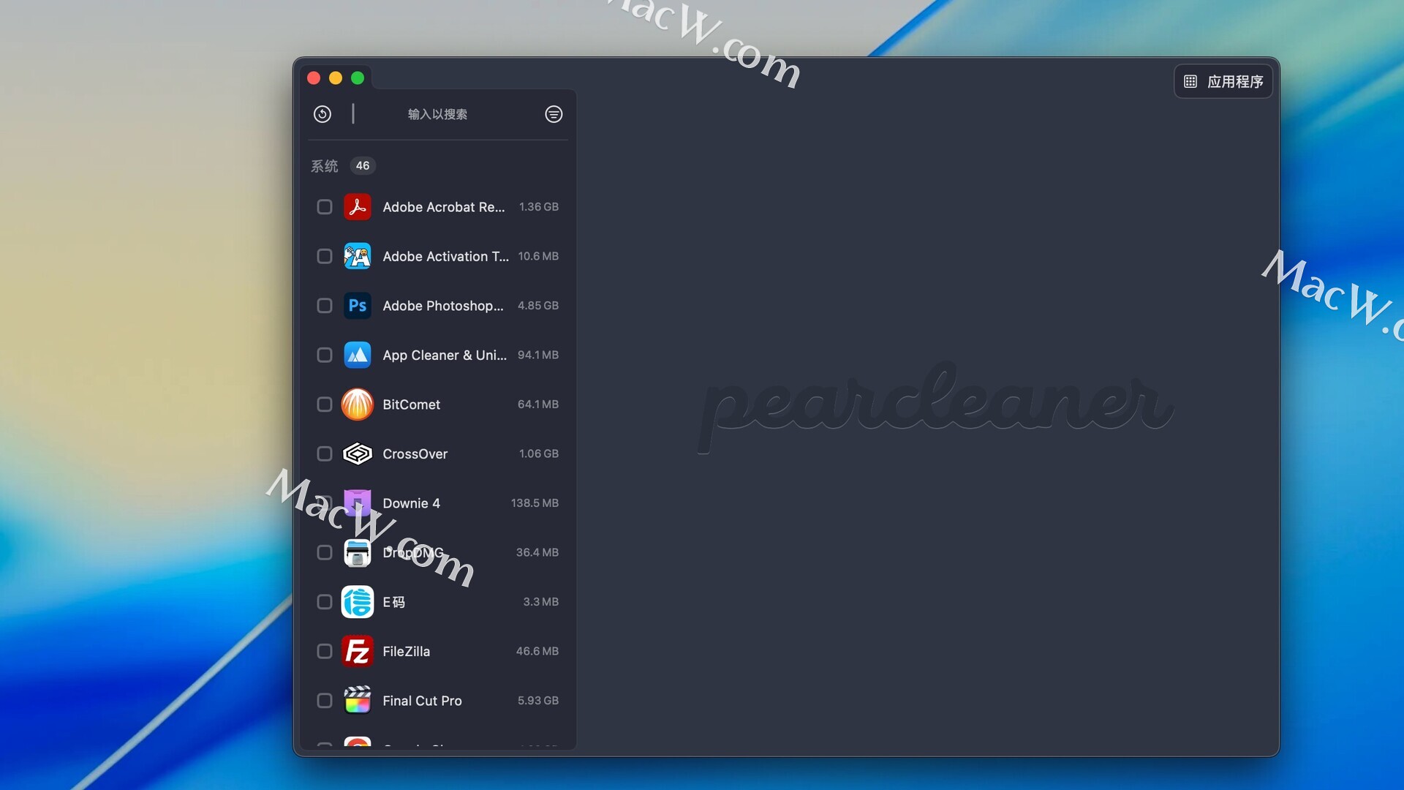Check the Final Cut Pro checkbox

coord(325,701)
